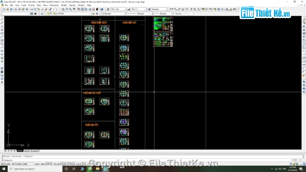Open the Modify menu
Screen dimensions: 306x172
pos(64,5)
